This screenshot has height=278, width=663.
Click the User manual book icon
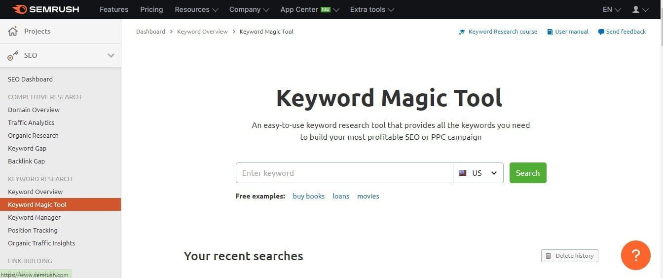click(550, 32)
